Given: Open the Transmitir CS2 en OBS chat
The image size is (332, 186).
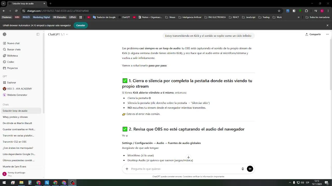Looking at the screenshot, I should (x=21, y=142).
